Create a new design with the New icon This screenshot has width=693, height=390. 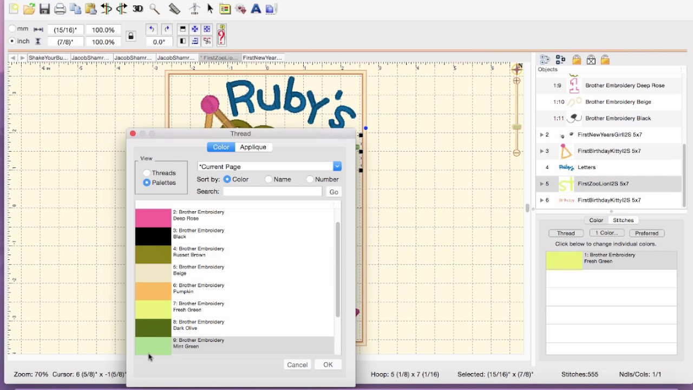14,9
